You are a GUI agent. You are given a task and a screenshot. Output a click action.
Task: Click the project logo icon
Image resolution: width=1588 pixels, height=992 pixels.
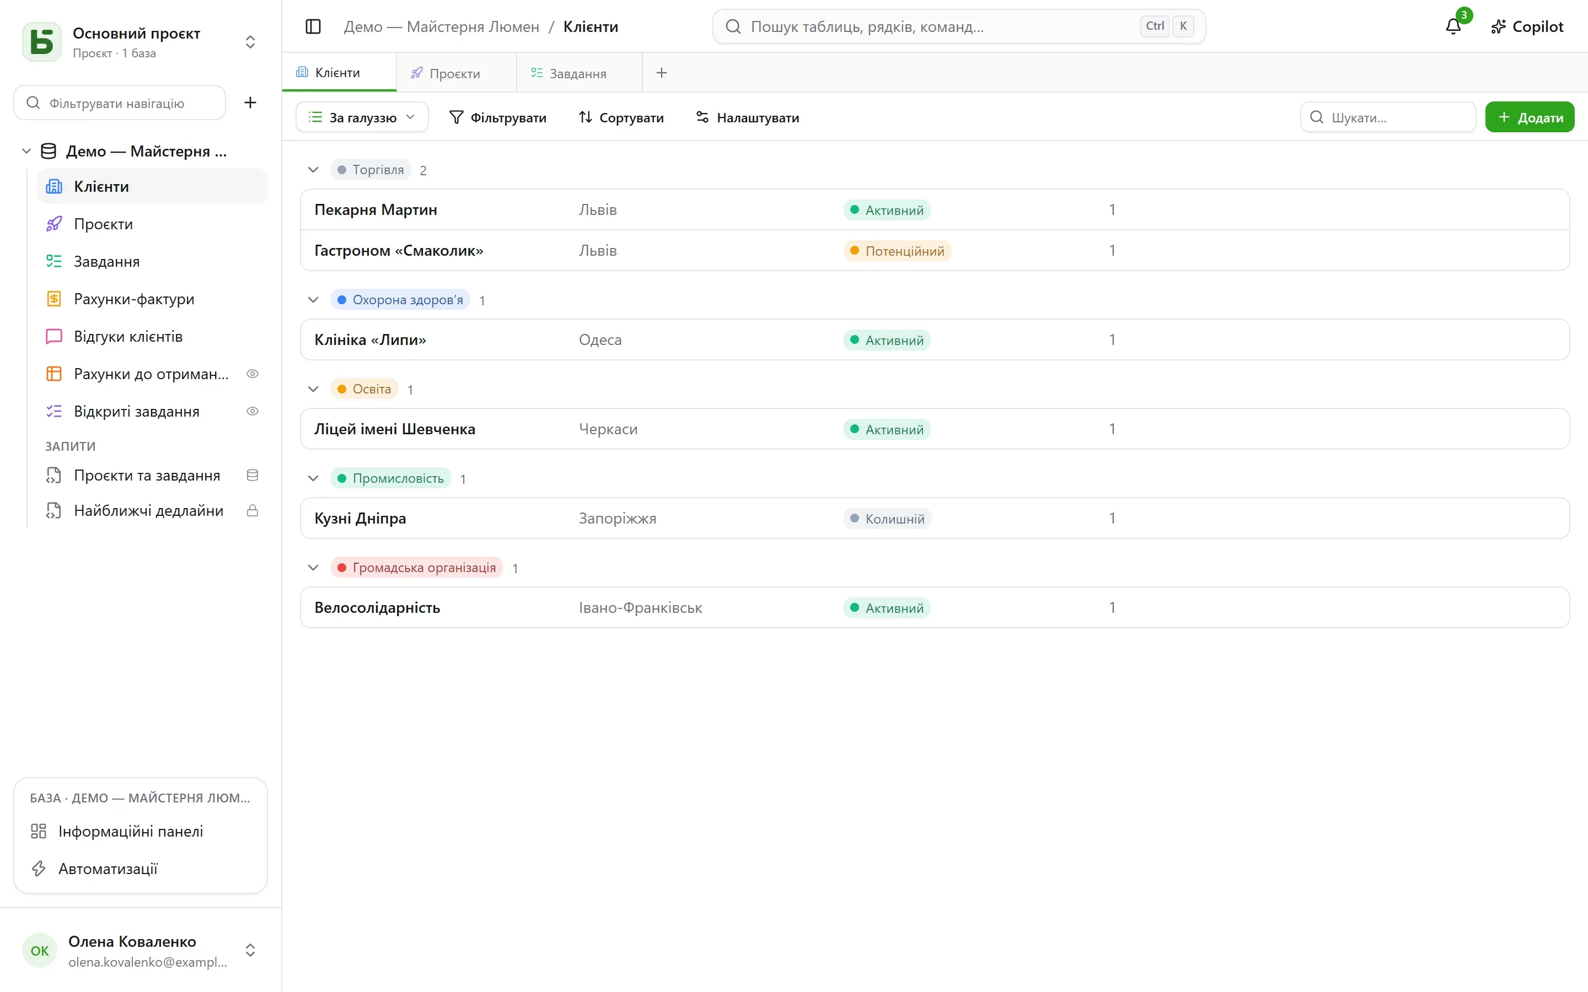pos(42,42)
